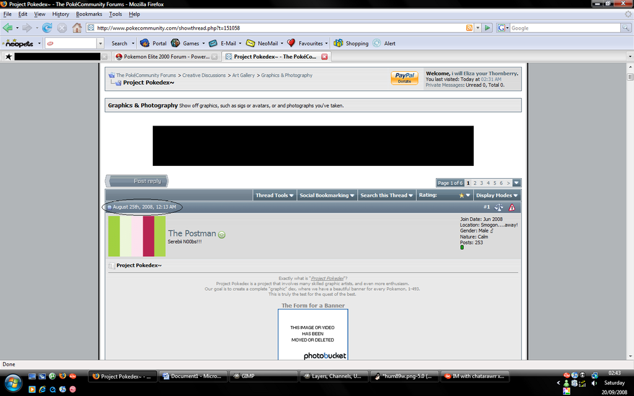The image size is (634, 396).
Task: Click the striped avatar of The Postman
Action: click(137, 236)
